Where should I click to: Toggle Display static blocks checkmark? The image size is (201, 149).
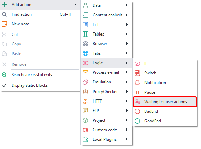coord(4,85)
